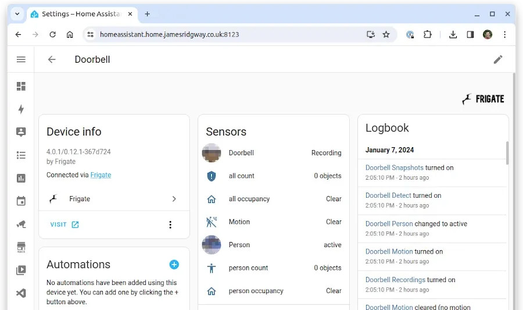Close the Settings – Home Assistant tab
This screenshot has width=523, height=310.
coord(130,14)
